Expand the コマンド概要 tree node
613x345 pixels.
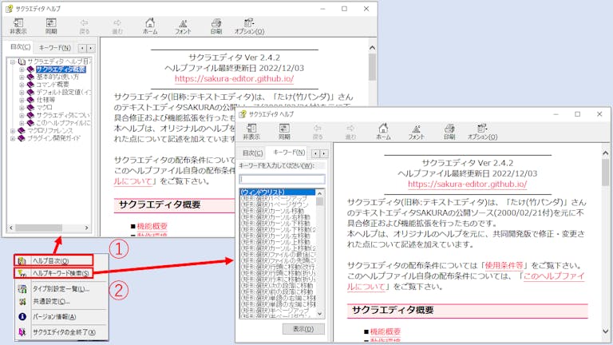click(22, 85)
